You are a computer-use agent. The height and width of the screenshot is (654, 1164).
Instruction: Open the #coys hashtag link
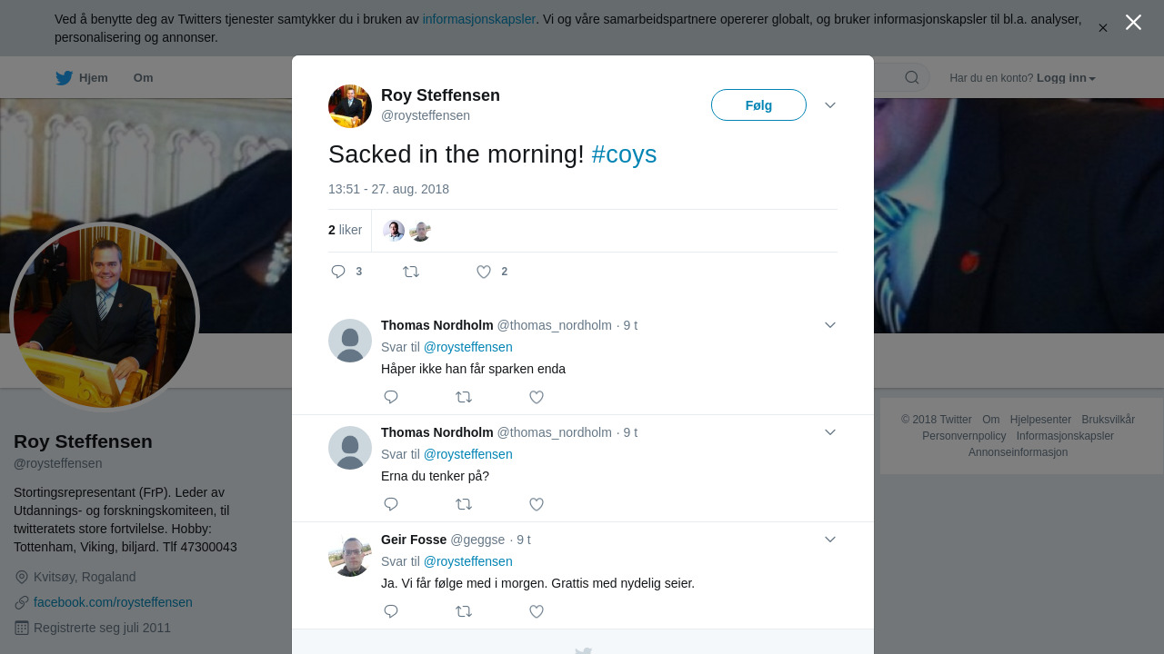624,154
